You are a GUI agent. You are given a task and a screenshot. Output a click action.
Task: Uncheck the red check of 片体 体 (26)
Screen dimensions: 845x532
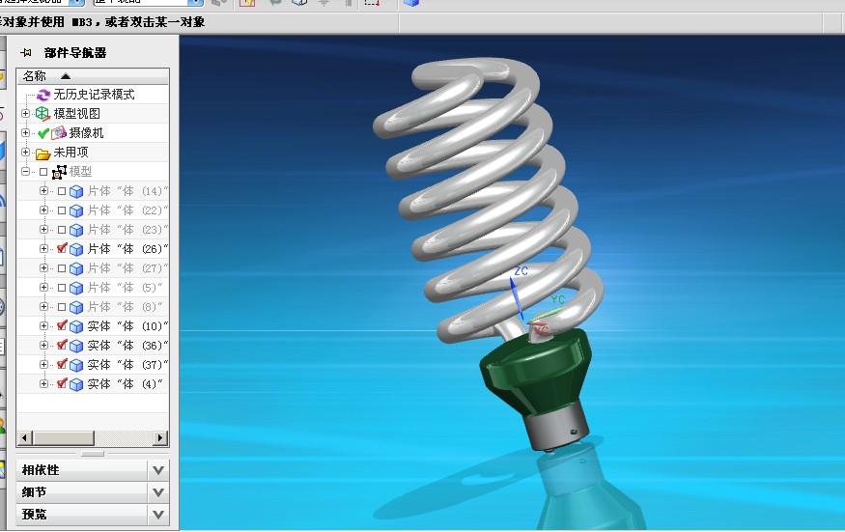[62, 248]
